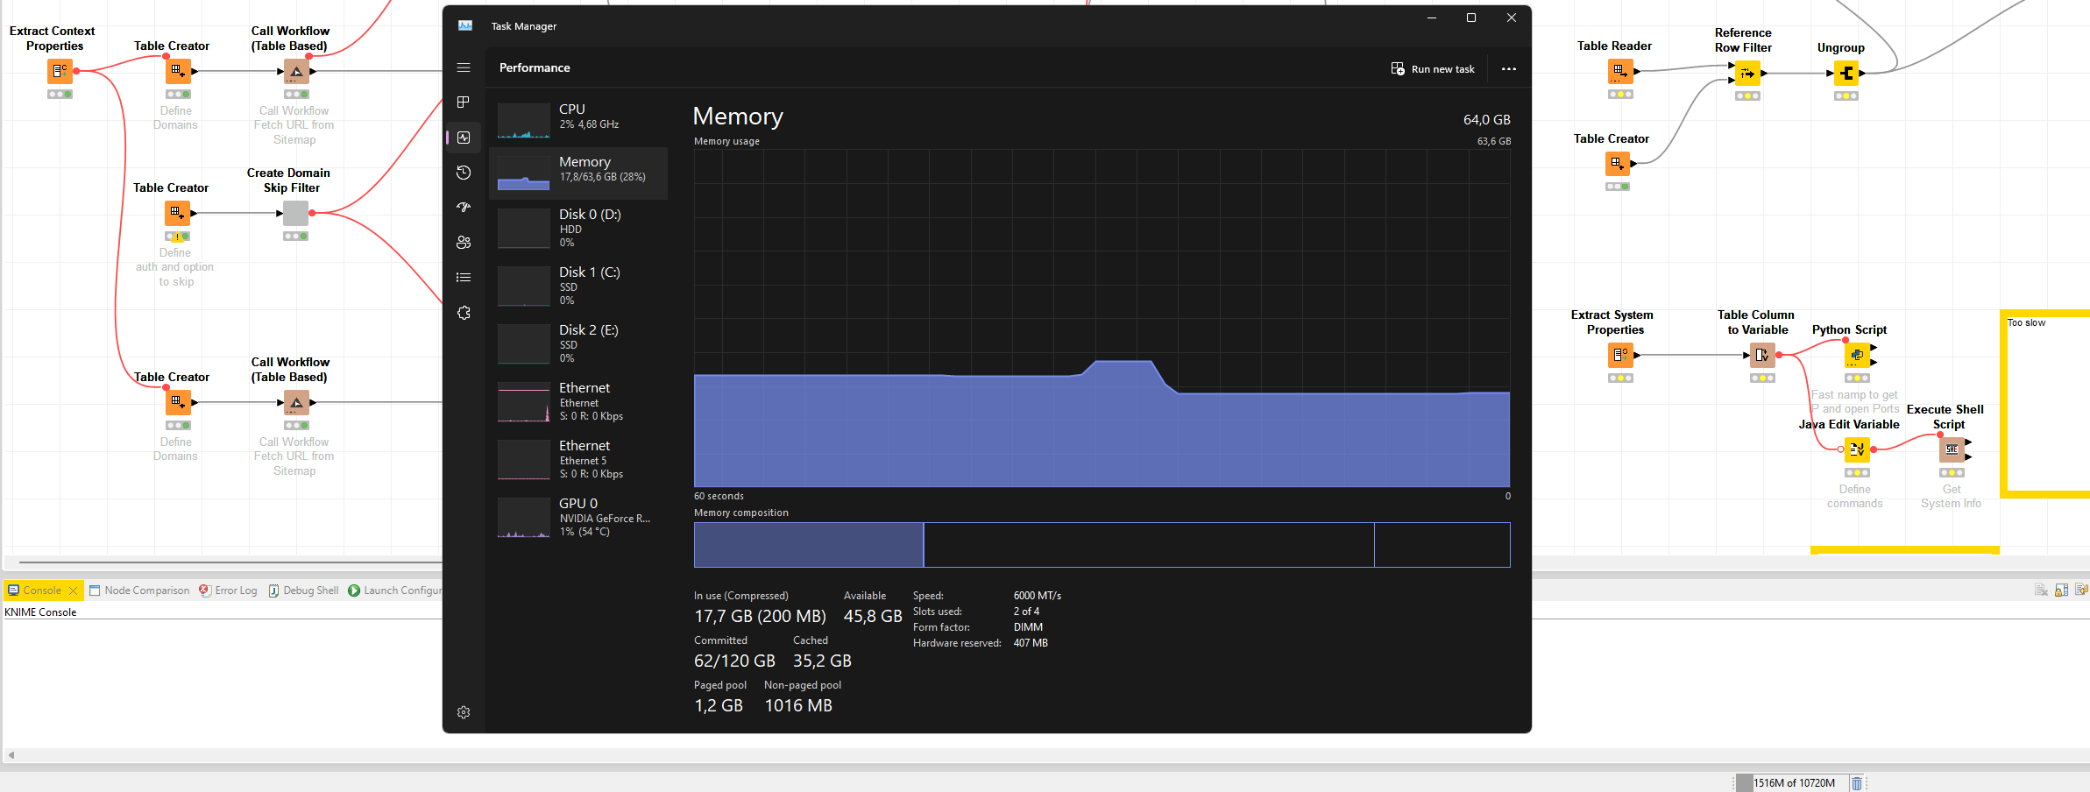Screen dimensions: 2090x792
Task: Select Table Column to Variable node
Action: [x=1762, y=355]
